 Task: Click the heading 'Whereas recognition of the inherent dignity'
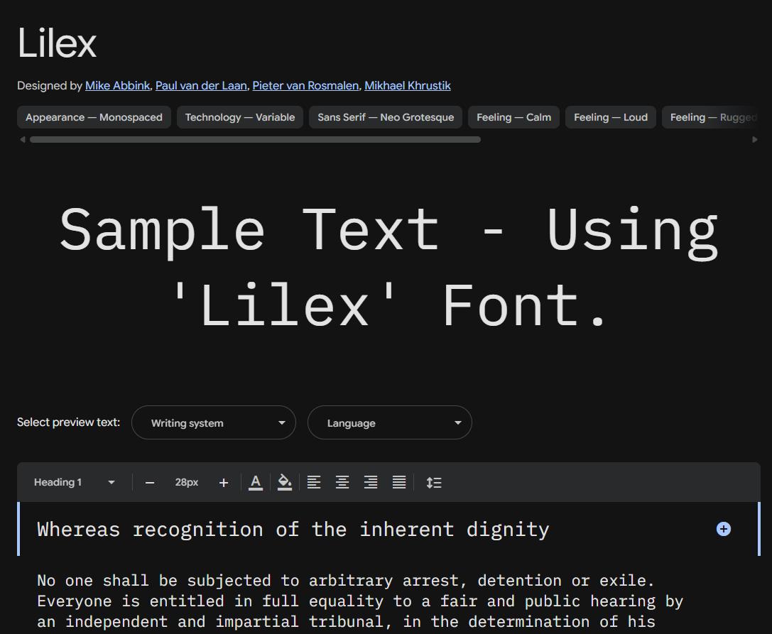(x=293, y=530)
